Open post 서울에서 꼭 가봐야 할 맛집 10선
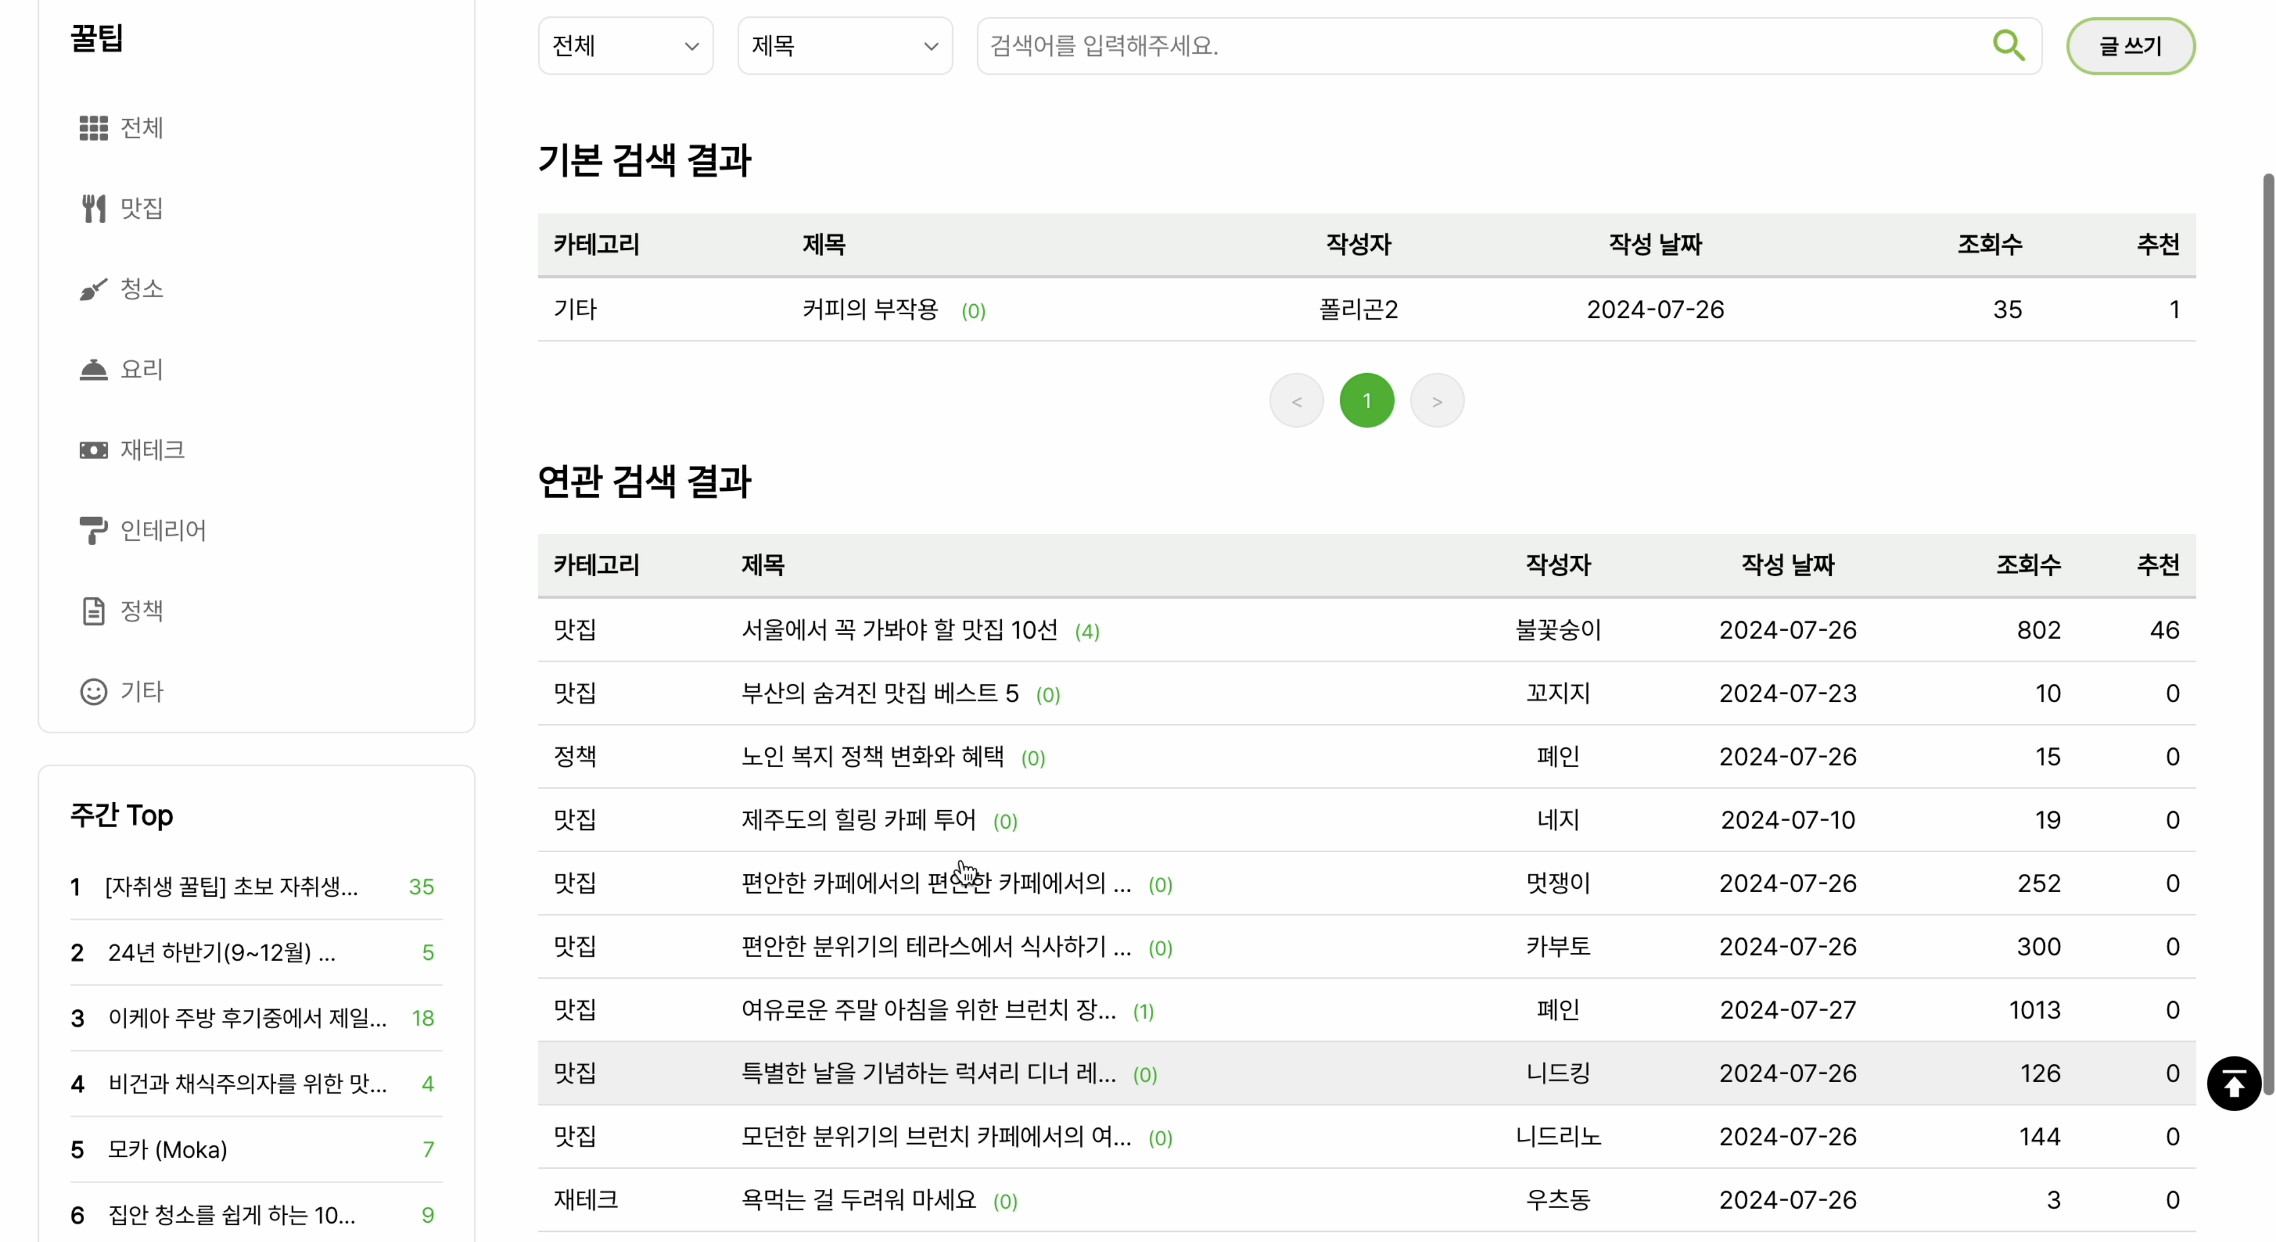Image resolution: width=2276 pixels, height=1242 pixels. click(899, 630)
